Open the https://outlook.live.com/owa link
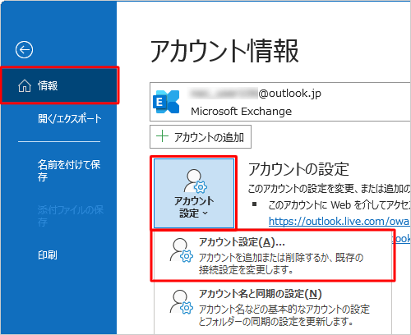 point(339,221)
